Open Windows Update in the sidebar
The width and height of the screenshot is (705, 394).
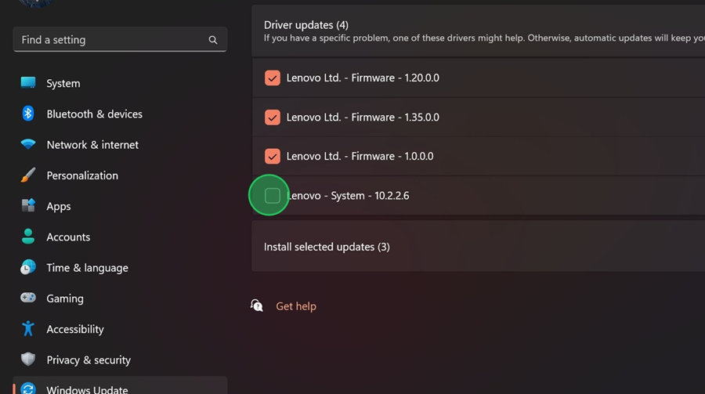point(87,389)
